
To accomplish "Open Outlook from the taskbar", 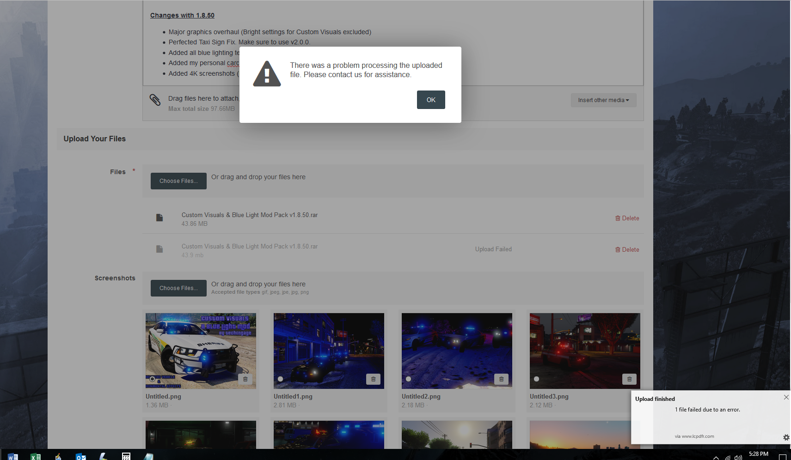I will pyautogui.click(x=80, y=456).
